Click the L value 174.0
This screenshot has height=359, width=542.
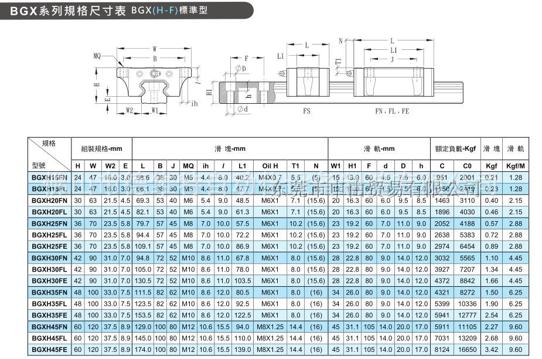point(143,350)
